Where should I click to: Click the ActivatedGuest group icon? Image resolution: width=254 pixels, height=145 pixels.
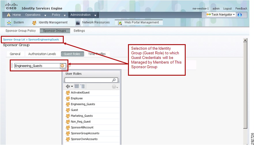pyautogui.click(x=68, y=92)
